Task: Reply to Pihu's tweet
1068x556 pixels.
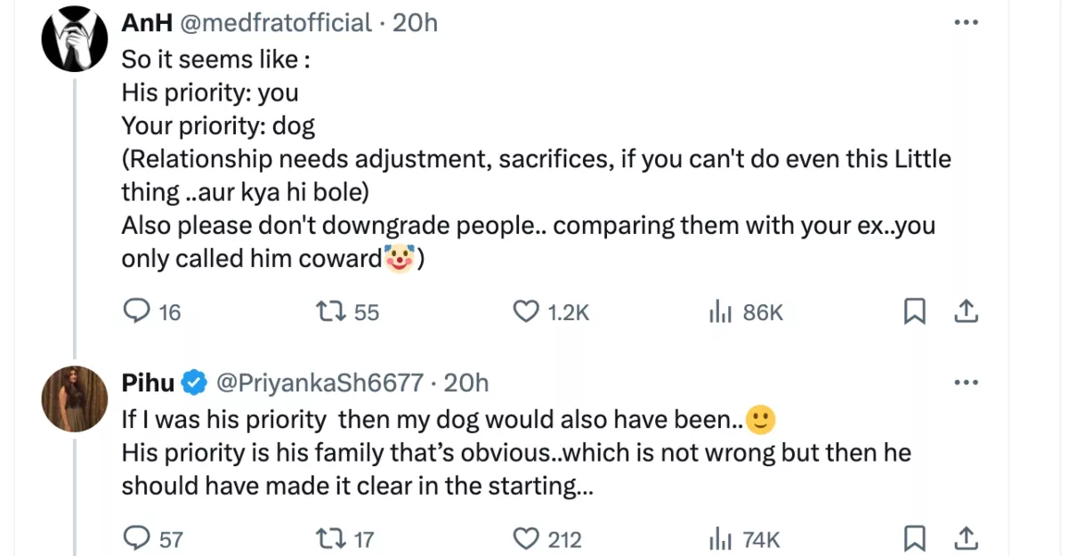Action: point(136,538)
